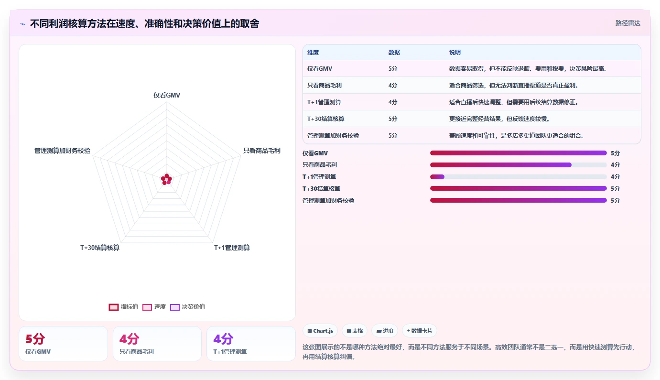Toggle the 指标值 legend series
Viewport: 660px width, 380px height.
pos(123,307)
